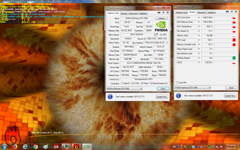Open Google Chrome from the taskbar
The image size is (240, 150).
coord(35,147)
